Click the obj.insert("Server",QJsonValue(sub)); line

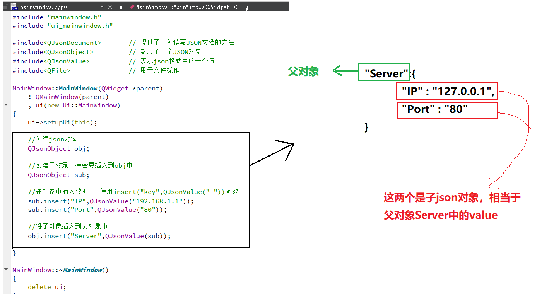coord(99,236)
